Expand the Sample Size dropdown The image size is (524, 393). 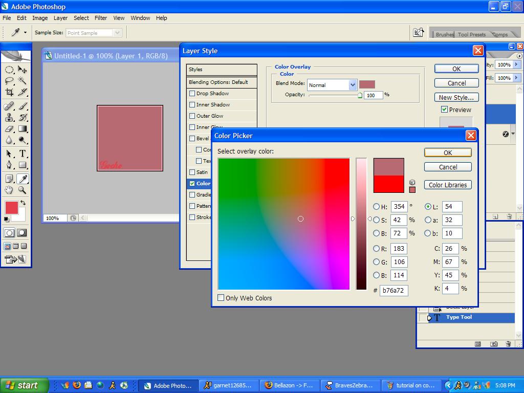point(117,33)
